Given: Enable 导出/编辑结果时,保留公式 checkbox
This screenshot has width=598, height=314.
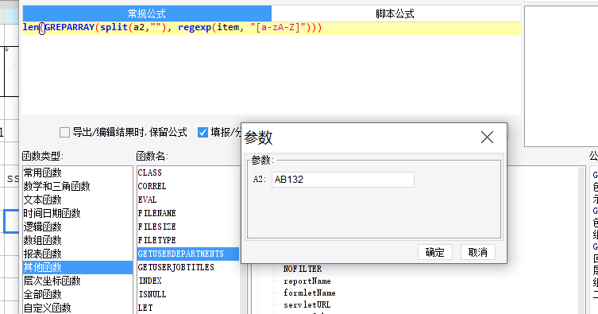Looking at the screenshot, I should 64,133.
